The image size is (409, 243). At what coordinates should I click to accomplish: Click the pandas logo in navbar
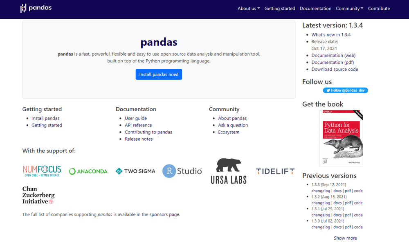[x=36, y=8]
